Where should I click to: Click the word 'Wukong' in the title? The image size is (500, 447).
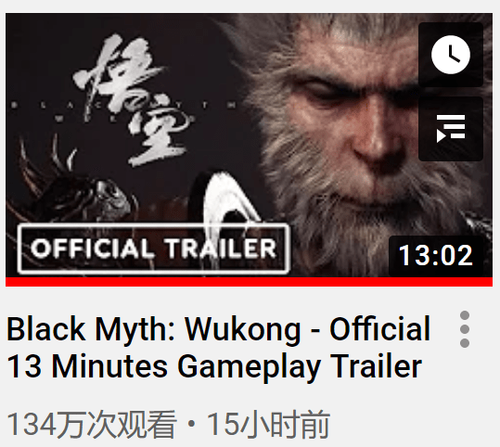tap(243, 330)
